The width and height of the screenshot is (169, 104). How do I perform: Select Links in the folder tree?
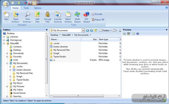click(16, 60)
